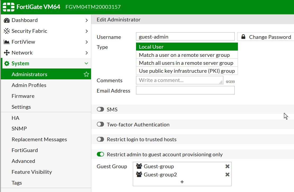
Task: Expand the Network menu chevron
Action: pos(87,53)
